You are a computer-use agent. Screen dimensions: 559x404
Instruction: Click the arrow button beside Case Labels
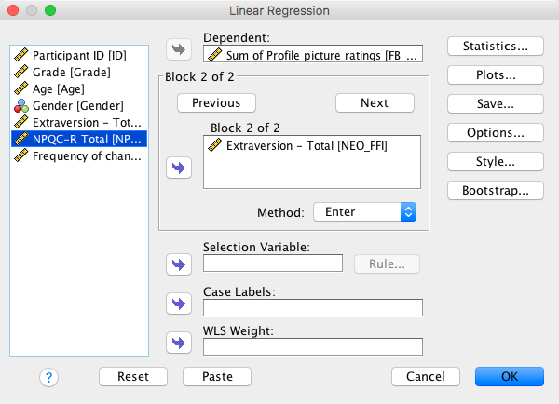[x=177, y=303]
